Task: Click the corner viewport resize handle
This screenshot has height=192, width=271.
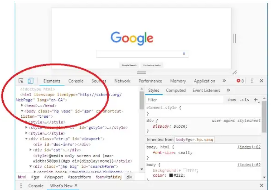Action: (234, 72)
